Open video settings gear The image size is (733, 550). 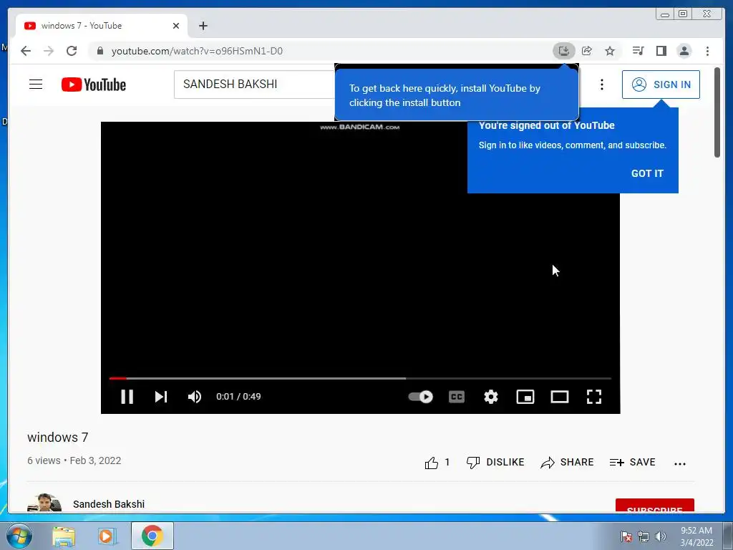[491, 397]
